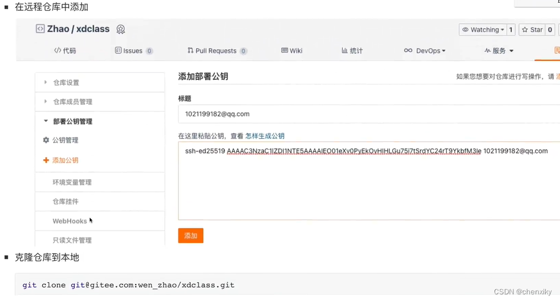Click the badge icon next to xdclass
The height and width of the screenshot is (301, 560).
point(120,29)
